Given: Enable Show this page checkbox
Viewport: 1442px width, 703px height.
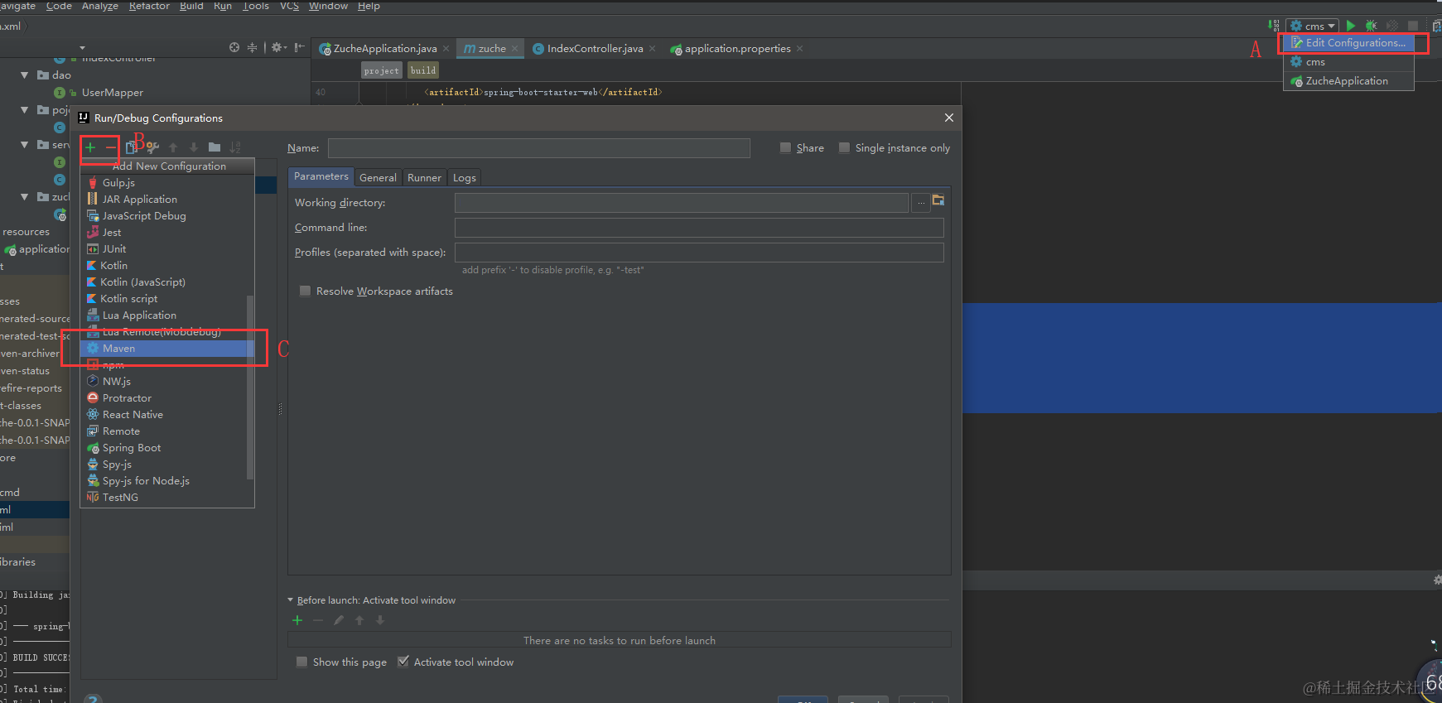Looking at the screenshot, I should (301, 662).
